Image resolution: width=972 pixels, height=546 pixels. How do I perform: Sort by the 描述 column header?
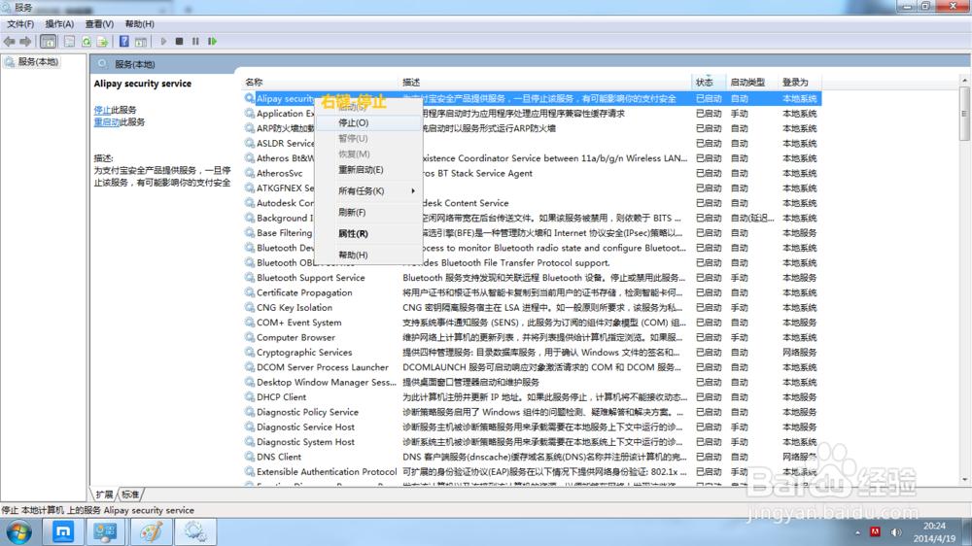coord(544,82)
